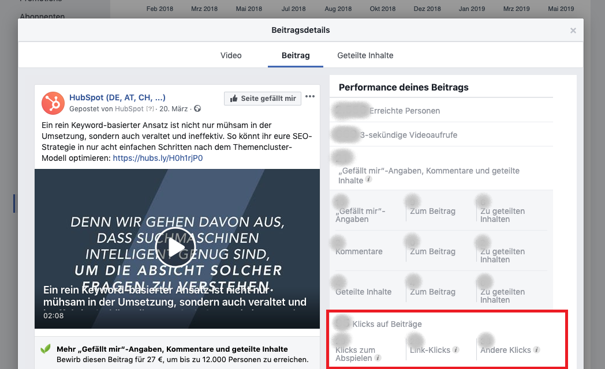This screenshot has height=369, width=605.
Task: Click the 'Seite gefällt mir' button
Action: (262, 99)
